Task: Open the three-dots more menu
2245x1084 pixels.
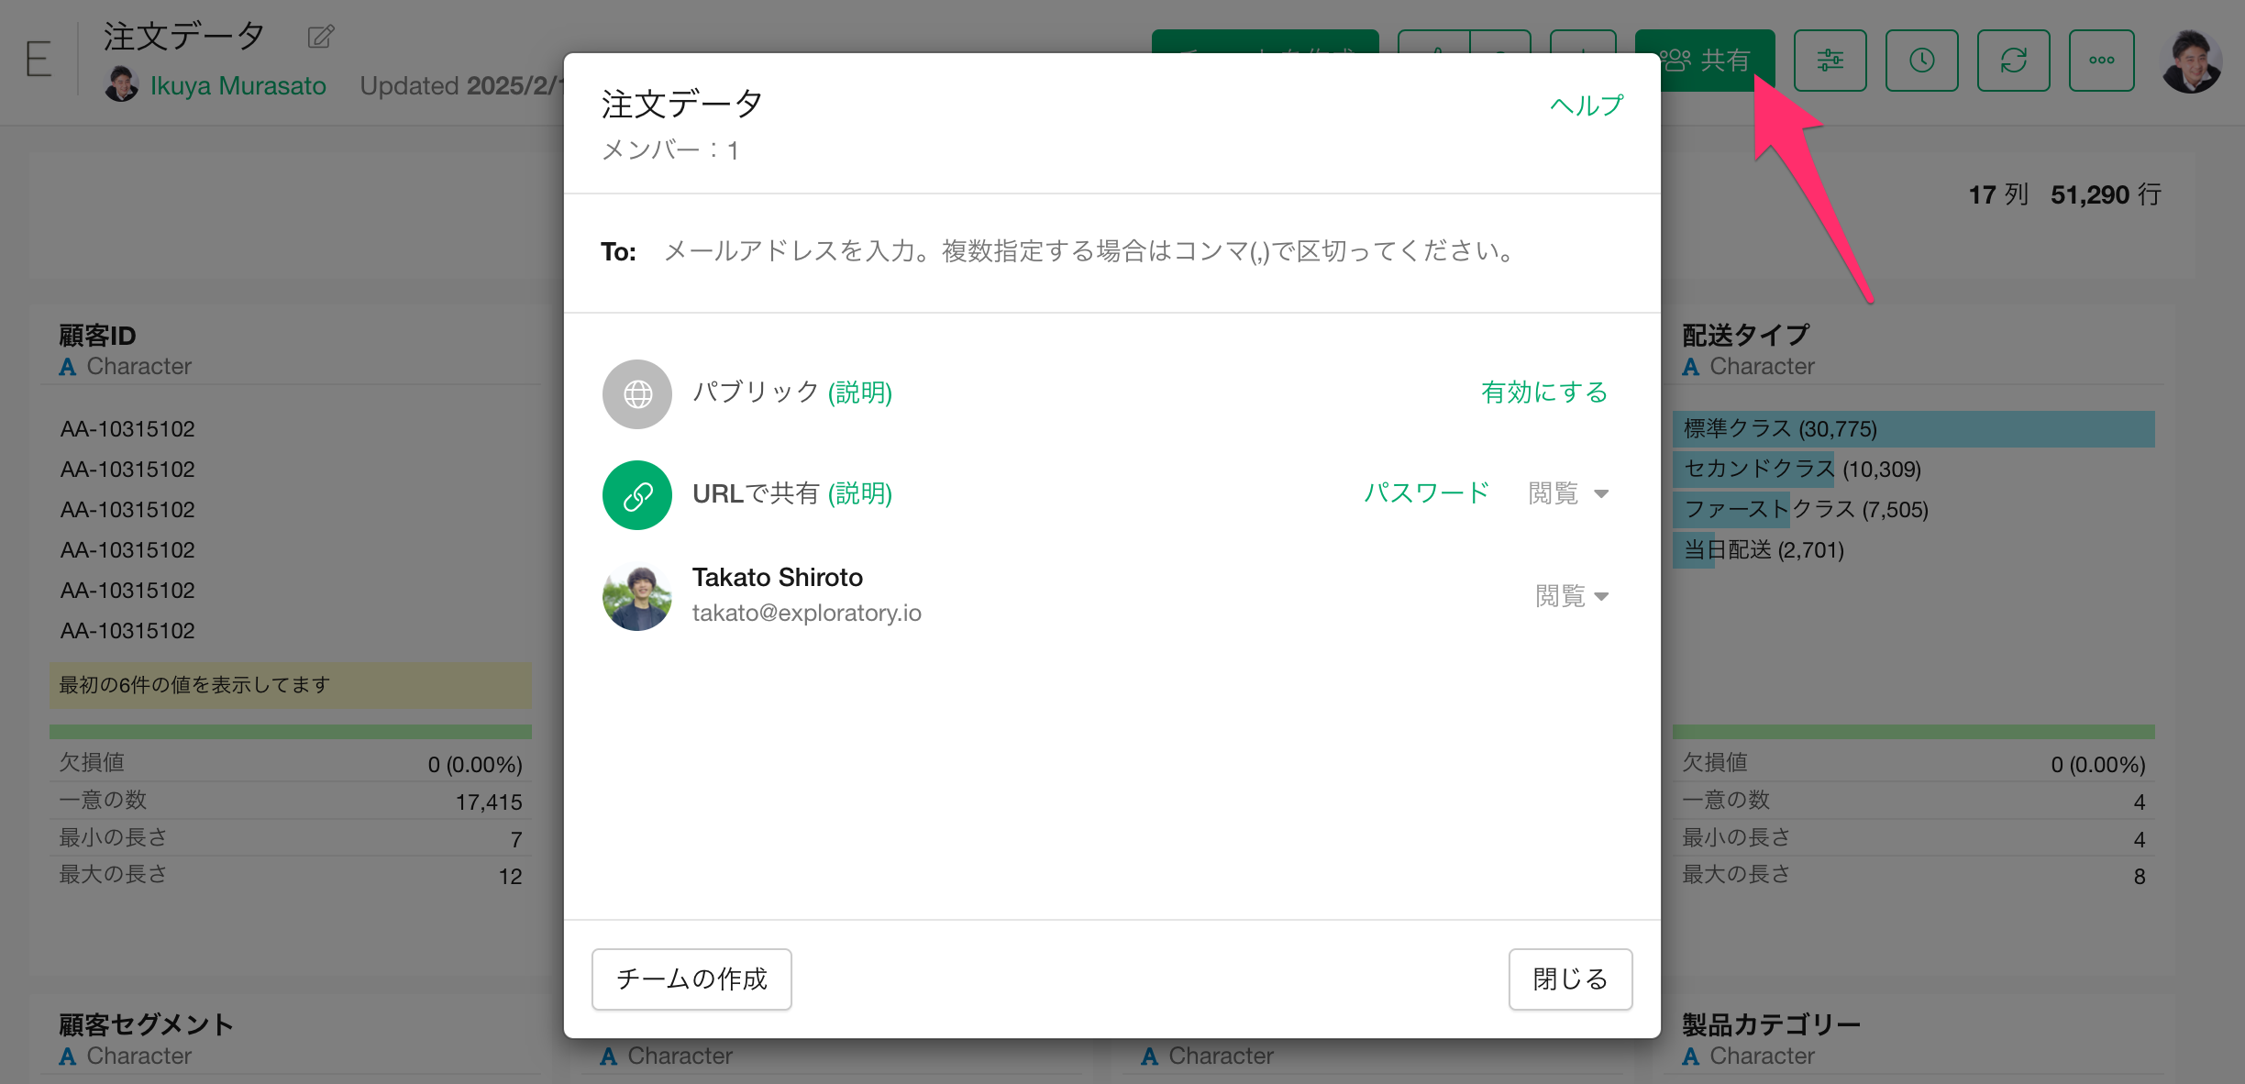Action: tap(2101, 61)
